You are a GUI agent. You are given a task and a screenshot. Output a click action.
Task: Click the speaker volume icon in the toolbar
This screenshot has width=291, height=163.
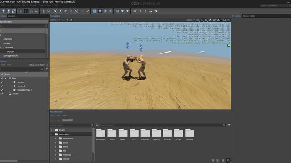(x=122, y=11)
